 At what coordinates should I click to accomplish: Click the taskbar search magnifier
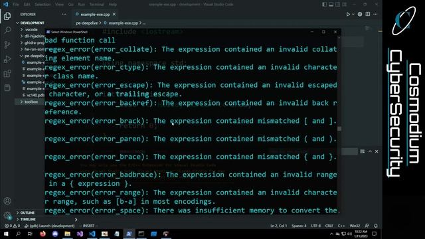(18, 234)
